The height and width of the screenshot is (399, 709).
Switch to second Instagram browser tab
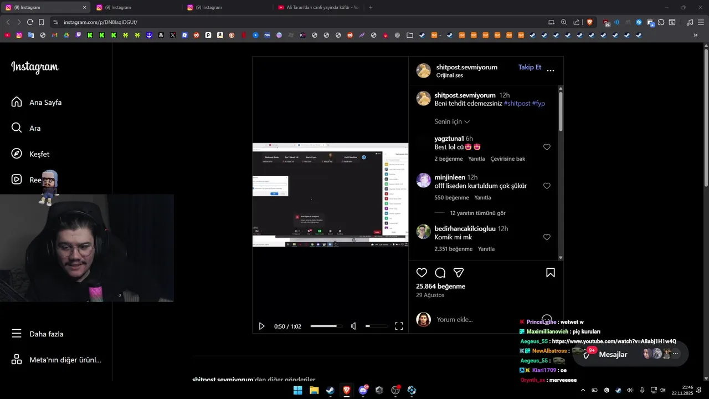click(x=137, y=7)
